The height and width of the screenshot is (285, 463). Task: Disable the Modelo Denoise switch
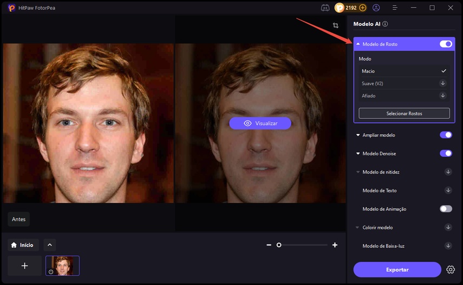click(x=446, y=154)
